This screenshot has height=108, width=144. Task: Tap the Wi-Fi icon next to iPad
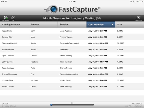pyautogui.click(x=6, y=1)
